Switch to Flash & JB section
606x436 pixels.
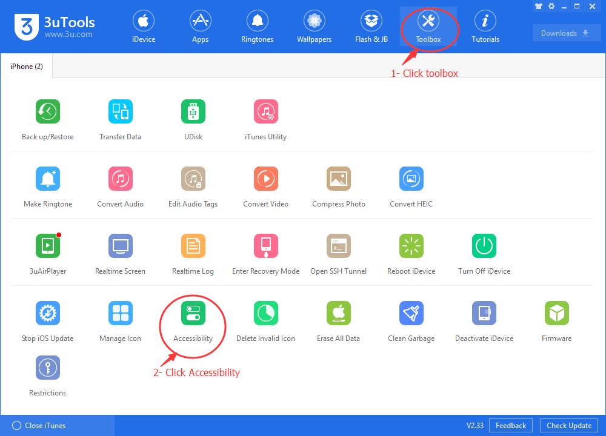pos(371,27)
